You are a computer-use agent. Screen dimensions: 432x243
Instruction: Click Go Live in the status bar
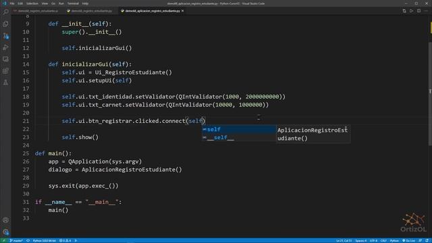pyautogui.click(x=409, y=240)
